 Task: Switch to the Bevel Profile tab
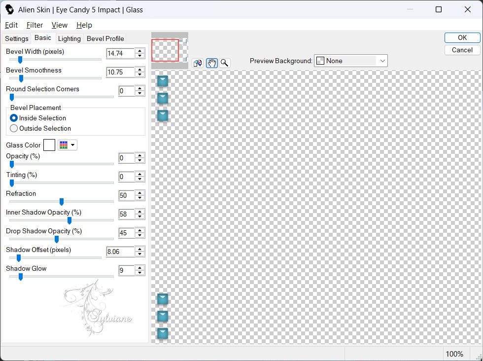click(x=105, y=38)
